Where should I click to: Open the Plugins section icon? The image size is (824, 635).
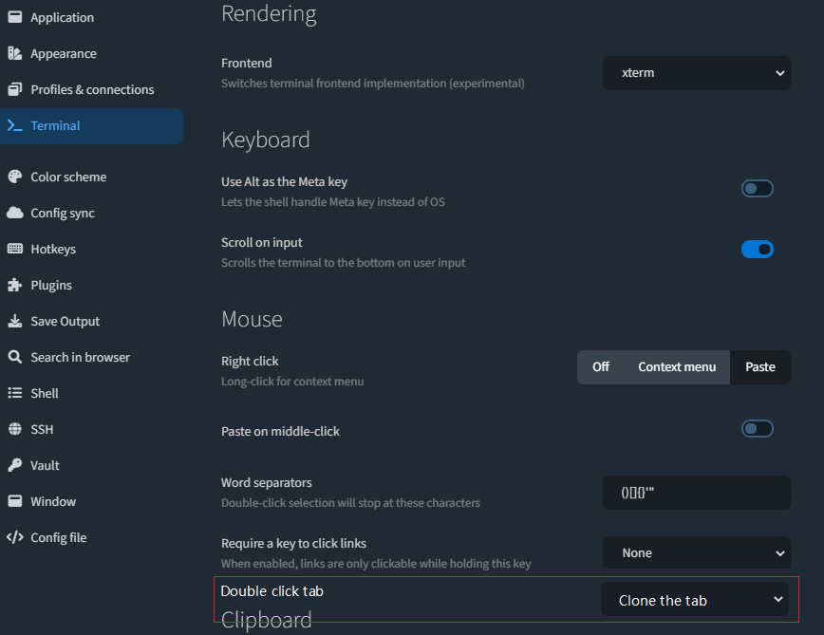pyautogui.click(x=14, y=285)
